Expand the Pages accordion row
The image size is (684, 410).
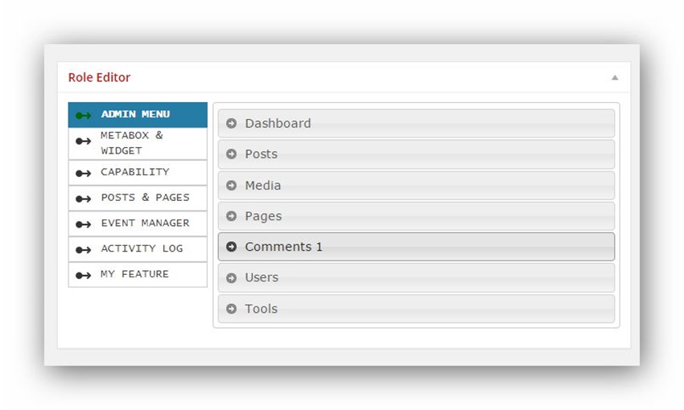click(415, 216)
